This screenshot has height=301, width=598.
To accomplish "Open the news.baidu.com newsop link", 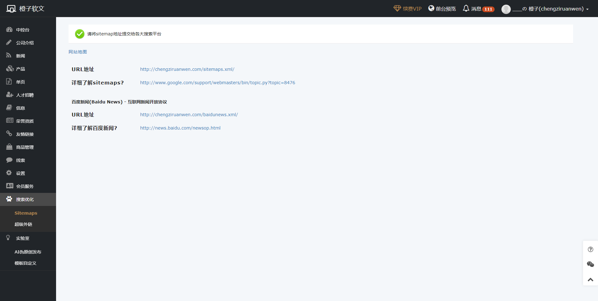I will (x=180, y=128).
